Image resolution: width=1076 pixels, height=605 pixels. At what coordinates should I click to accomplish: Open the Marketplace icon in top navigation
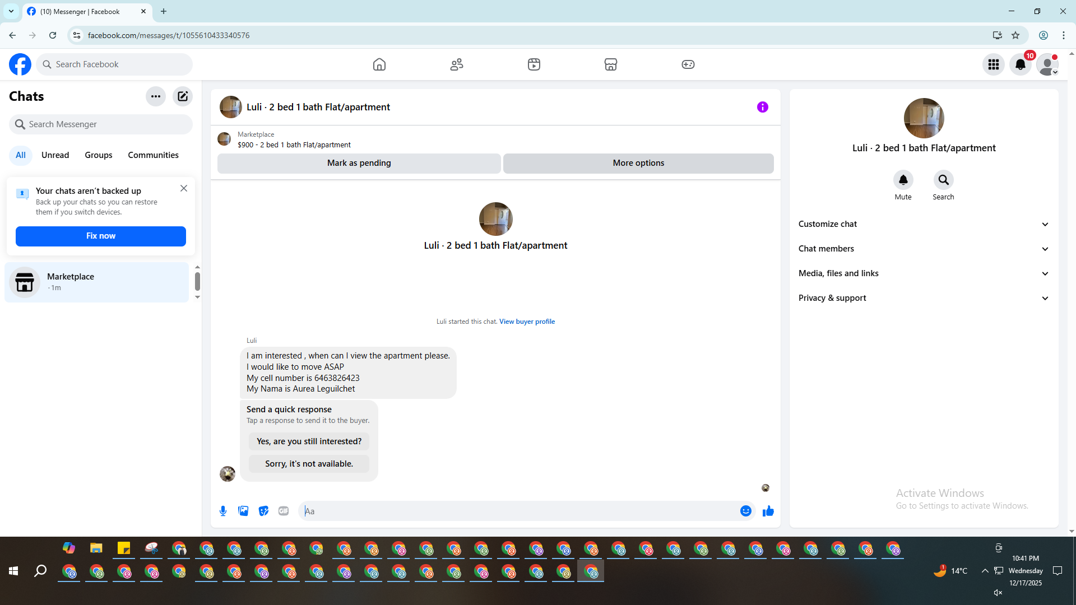tap(611, 64)
